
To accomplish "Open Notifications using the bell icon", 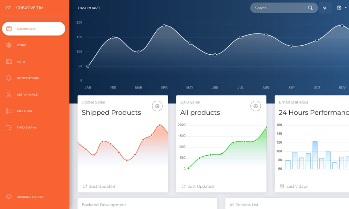I will (9, 78).
